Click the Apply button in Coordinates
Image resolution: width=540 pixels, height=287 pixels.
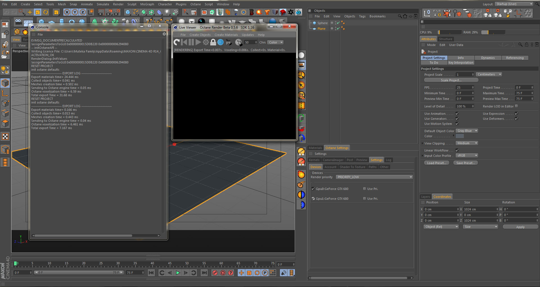520,227
